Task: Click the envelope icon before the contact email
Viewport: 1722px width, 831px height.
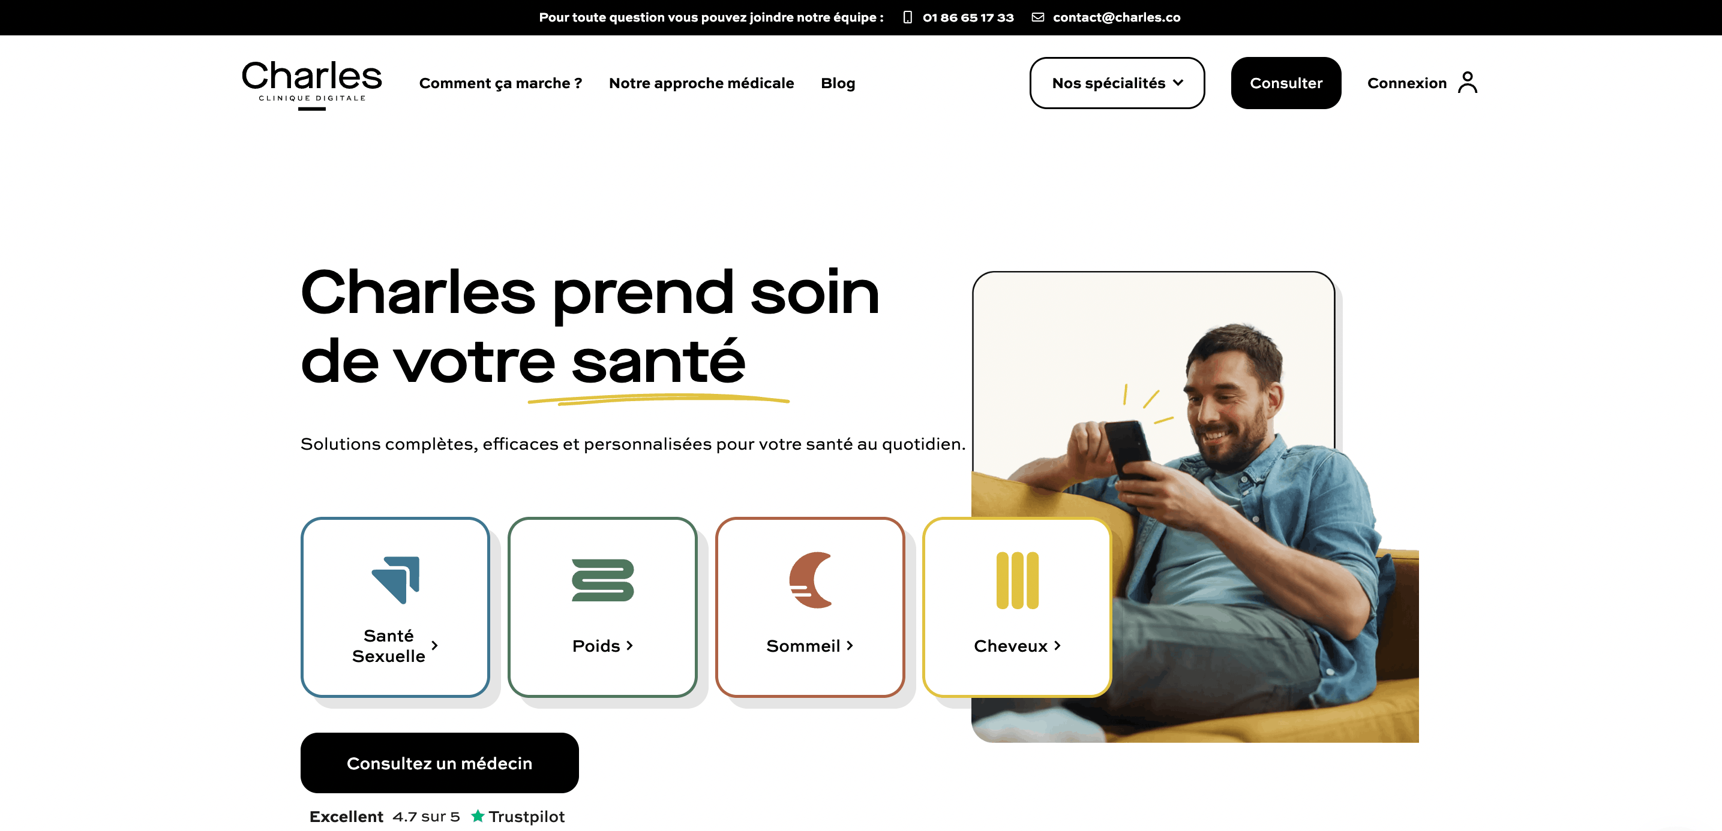Action: point(1037,17)
